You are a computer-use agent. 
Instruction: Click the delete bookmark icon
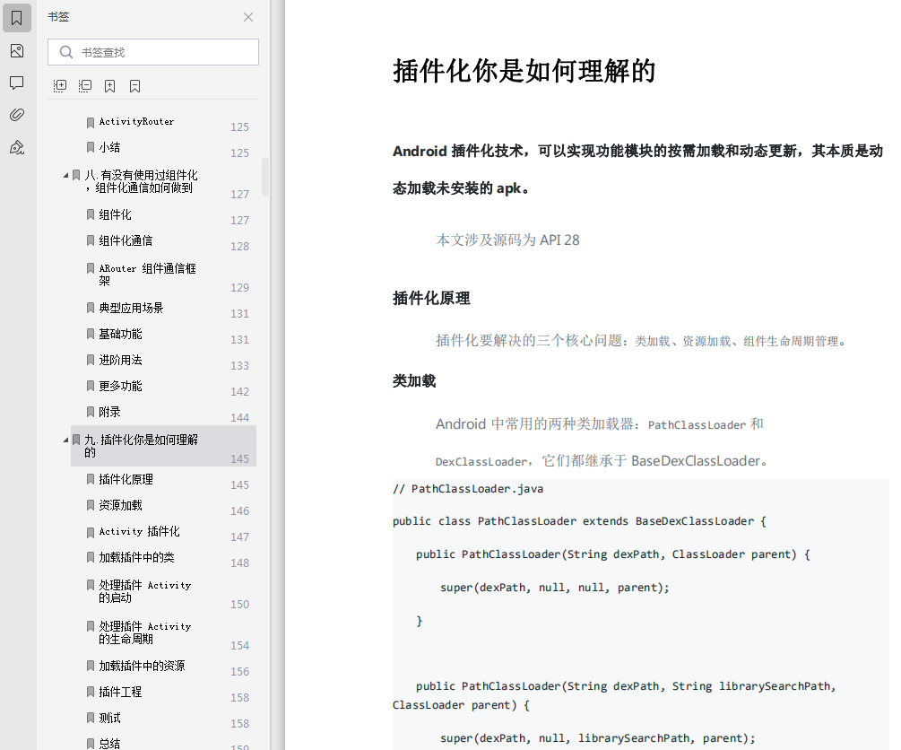(x=135, y=86)
